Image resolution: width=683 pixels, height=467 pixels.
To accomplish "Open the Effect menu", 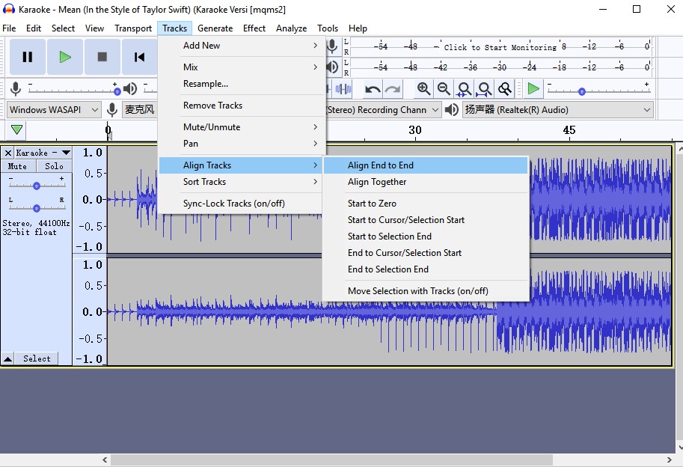I will click(x=254, y=28).
